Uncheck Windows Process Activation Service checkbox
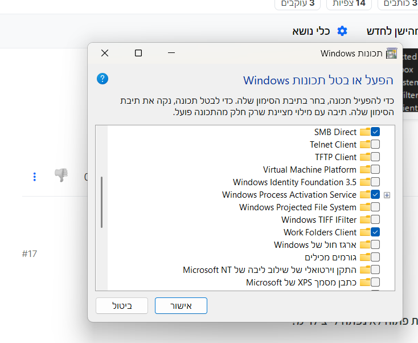The image size is (418, 343). pos(375,194)
